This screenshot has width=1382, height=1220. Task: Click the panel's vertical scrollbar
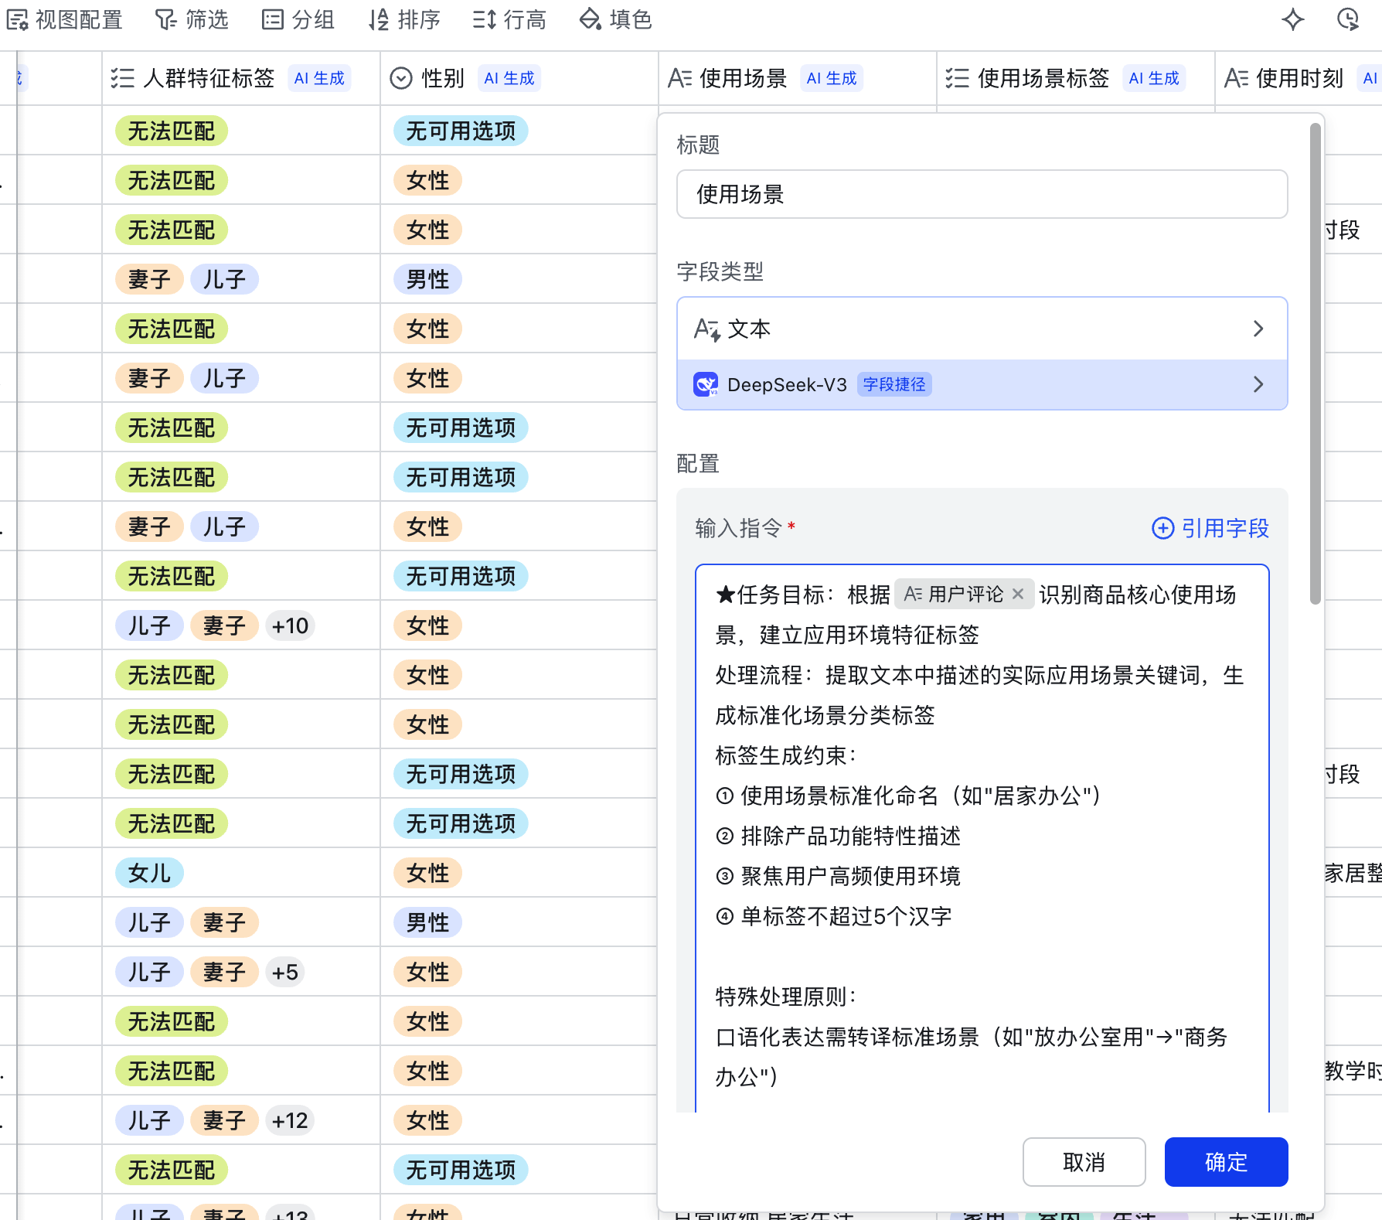click(1315, 363)
